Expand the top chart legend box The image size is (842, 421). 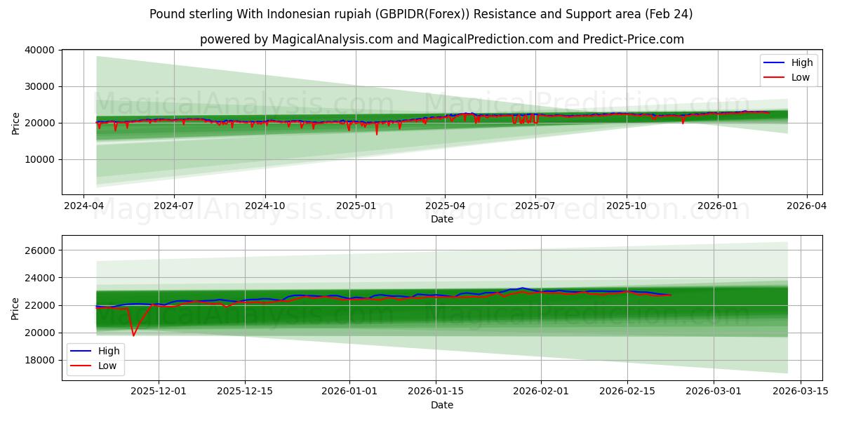click(789, 69)
